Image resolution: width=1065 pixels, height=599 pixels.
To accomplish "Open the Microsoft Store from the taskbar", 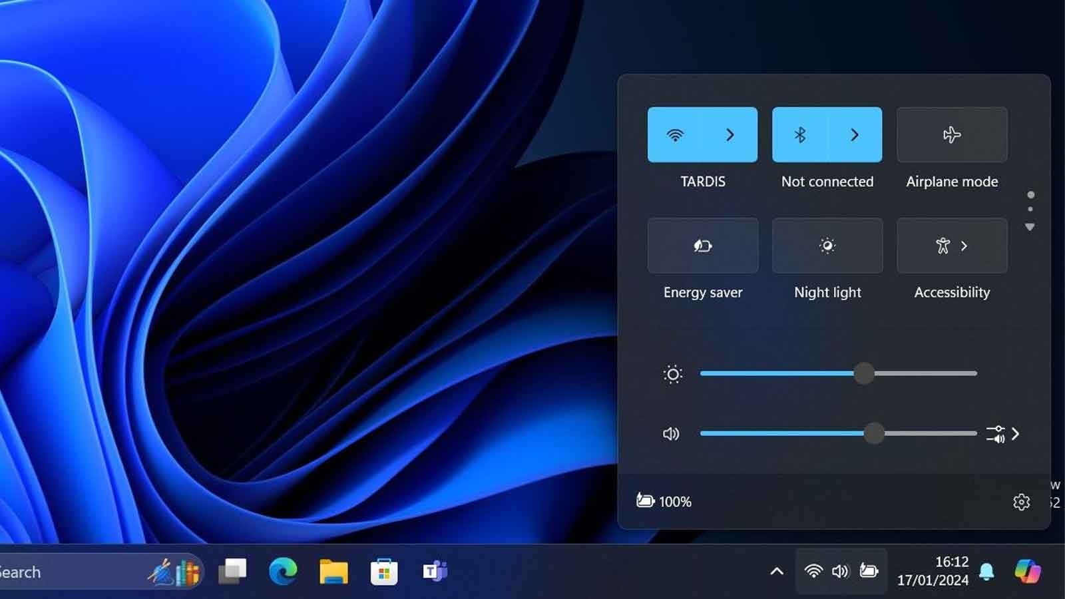I will pos(384,571).
